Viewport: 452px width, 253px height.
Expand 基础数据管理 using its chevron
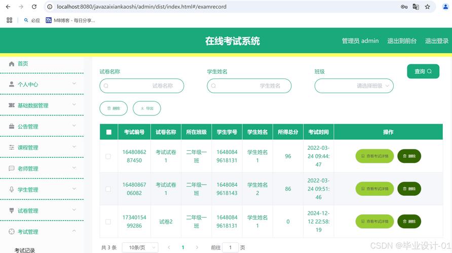(x=74, y=104)
